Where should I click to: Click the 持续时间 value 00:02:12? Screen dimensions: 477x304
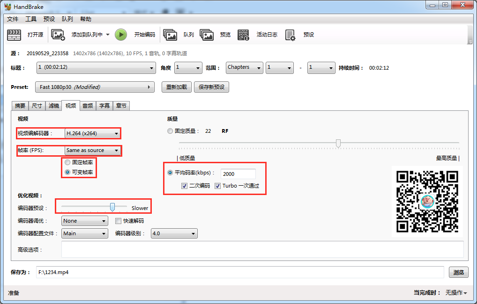[379, 68]
